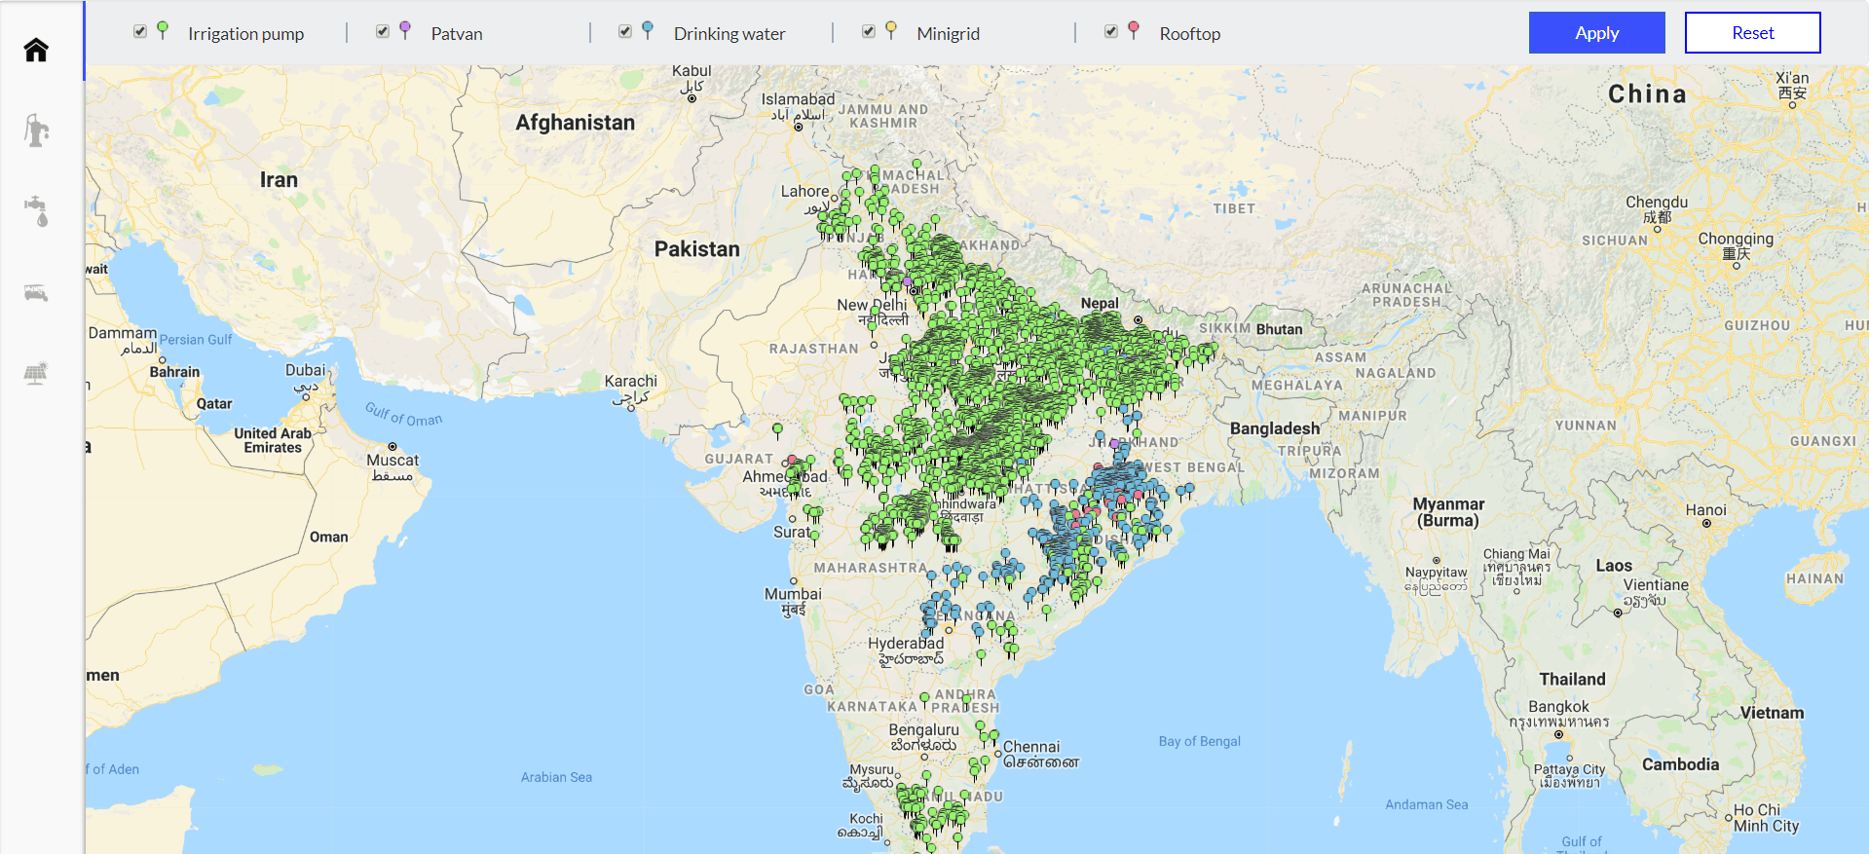Open the drinking water tap icon
Screen dimensions: 1869x854
pyautogui.click(x=36, y=211)
